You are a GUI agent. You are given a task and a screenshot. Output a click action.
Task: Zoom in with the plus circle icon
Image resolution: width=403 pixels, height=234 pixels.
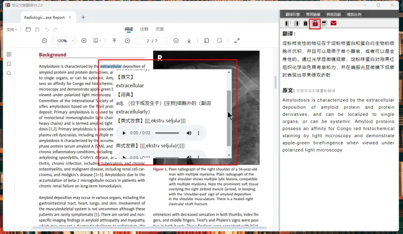point(84,41)
